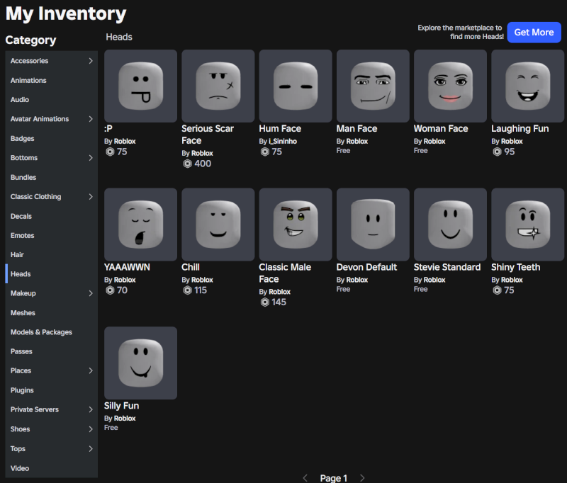Open the Silly Fun title link

coord(121,406)
